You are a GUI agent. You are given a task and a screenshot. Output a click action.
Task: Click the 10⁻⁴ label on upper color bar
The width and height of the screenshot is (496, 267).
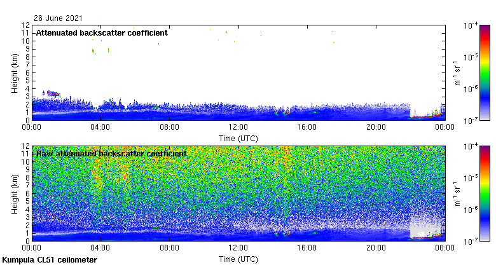point(471,25)
